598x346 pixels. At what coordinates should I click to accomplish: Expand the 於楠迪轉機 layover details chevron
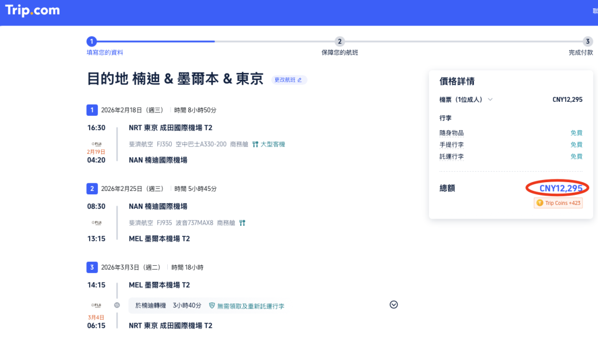coord(394,304)
